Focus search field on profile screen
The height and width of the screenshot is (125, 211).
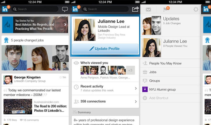[x=105, y=9]
